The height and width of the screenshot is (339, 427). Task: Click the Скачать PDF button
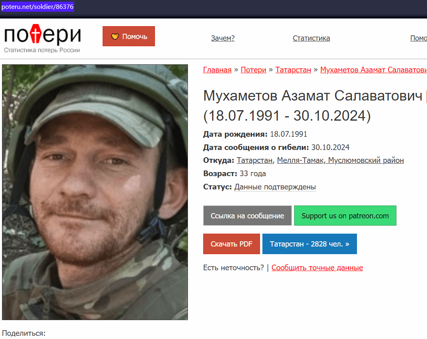tap(231, 244)
